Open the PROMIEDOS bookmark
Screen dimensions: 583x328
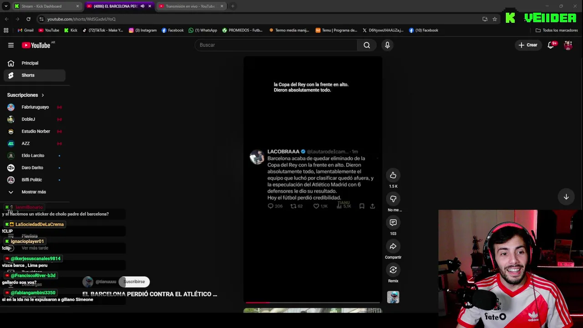click(242, 31)
